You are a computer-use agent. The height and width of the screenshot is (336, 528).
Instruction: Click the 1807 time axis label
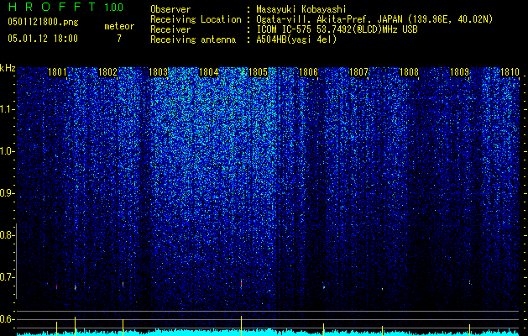point(358,72)
